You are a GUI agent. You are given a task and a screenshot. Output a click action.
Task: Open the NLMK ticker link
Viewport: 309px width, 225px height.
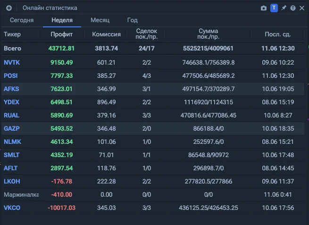12,142
